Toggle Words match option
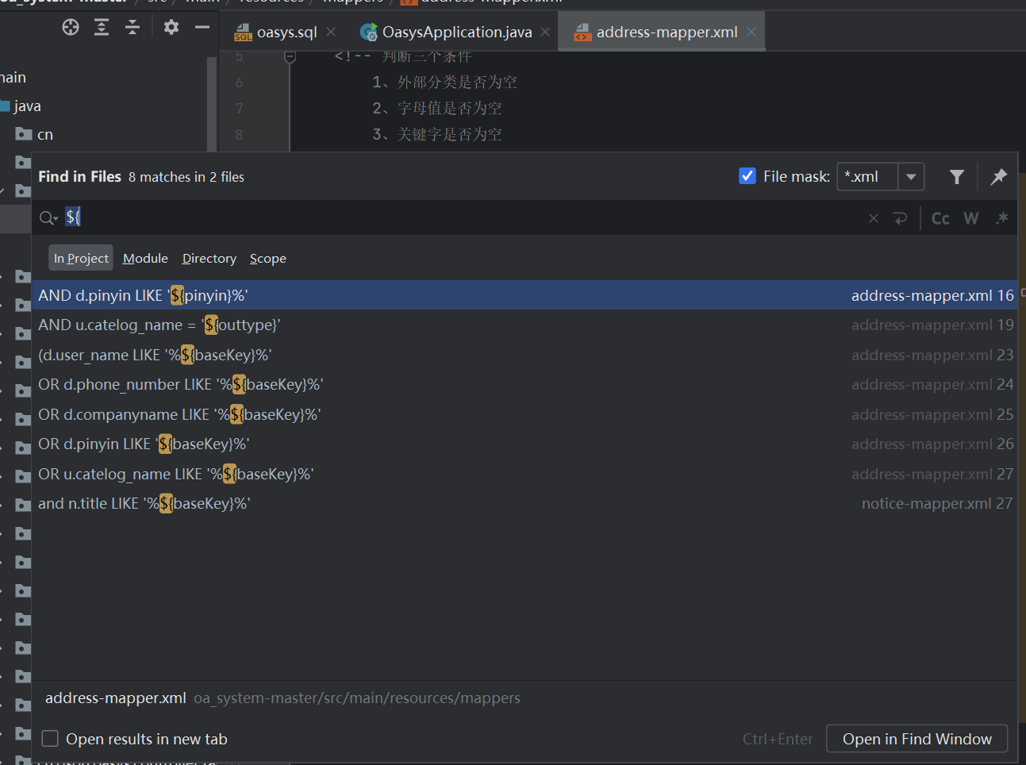 [971, 218]
